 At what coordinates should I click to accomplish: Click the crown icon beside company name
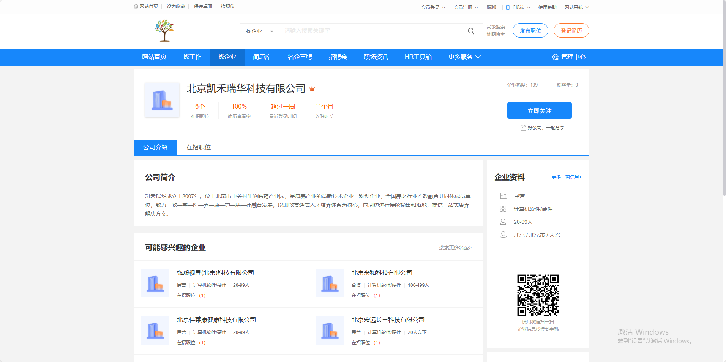click(x=312, y=88)
